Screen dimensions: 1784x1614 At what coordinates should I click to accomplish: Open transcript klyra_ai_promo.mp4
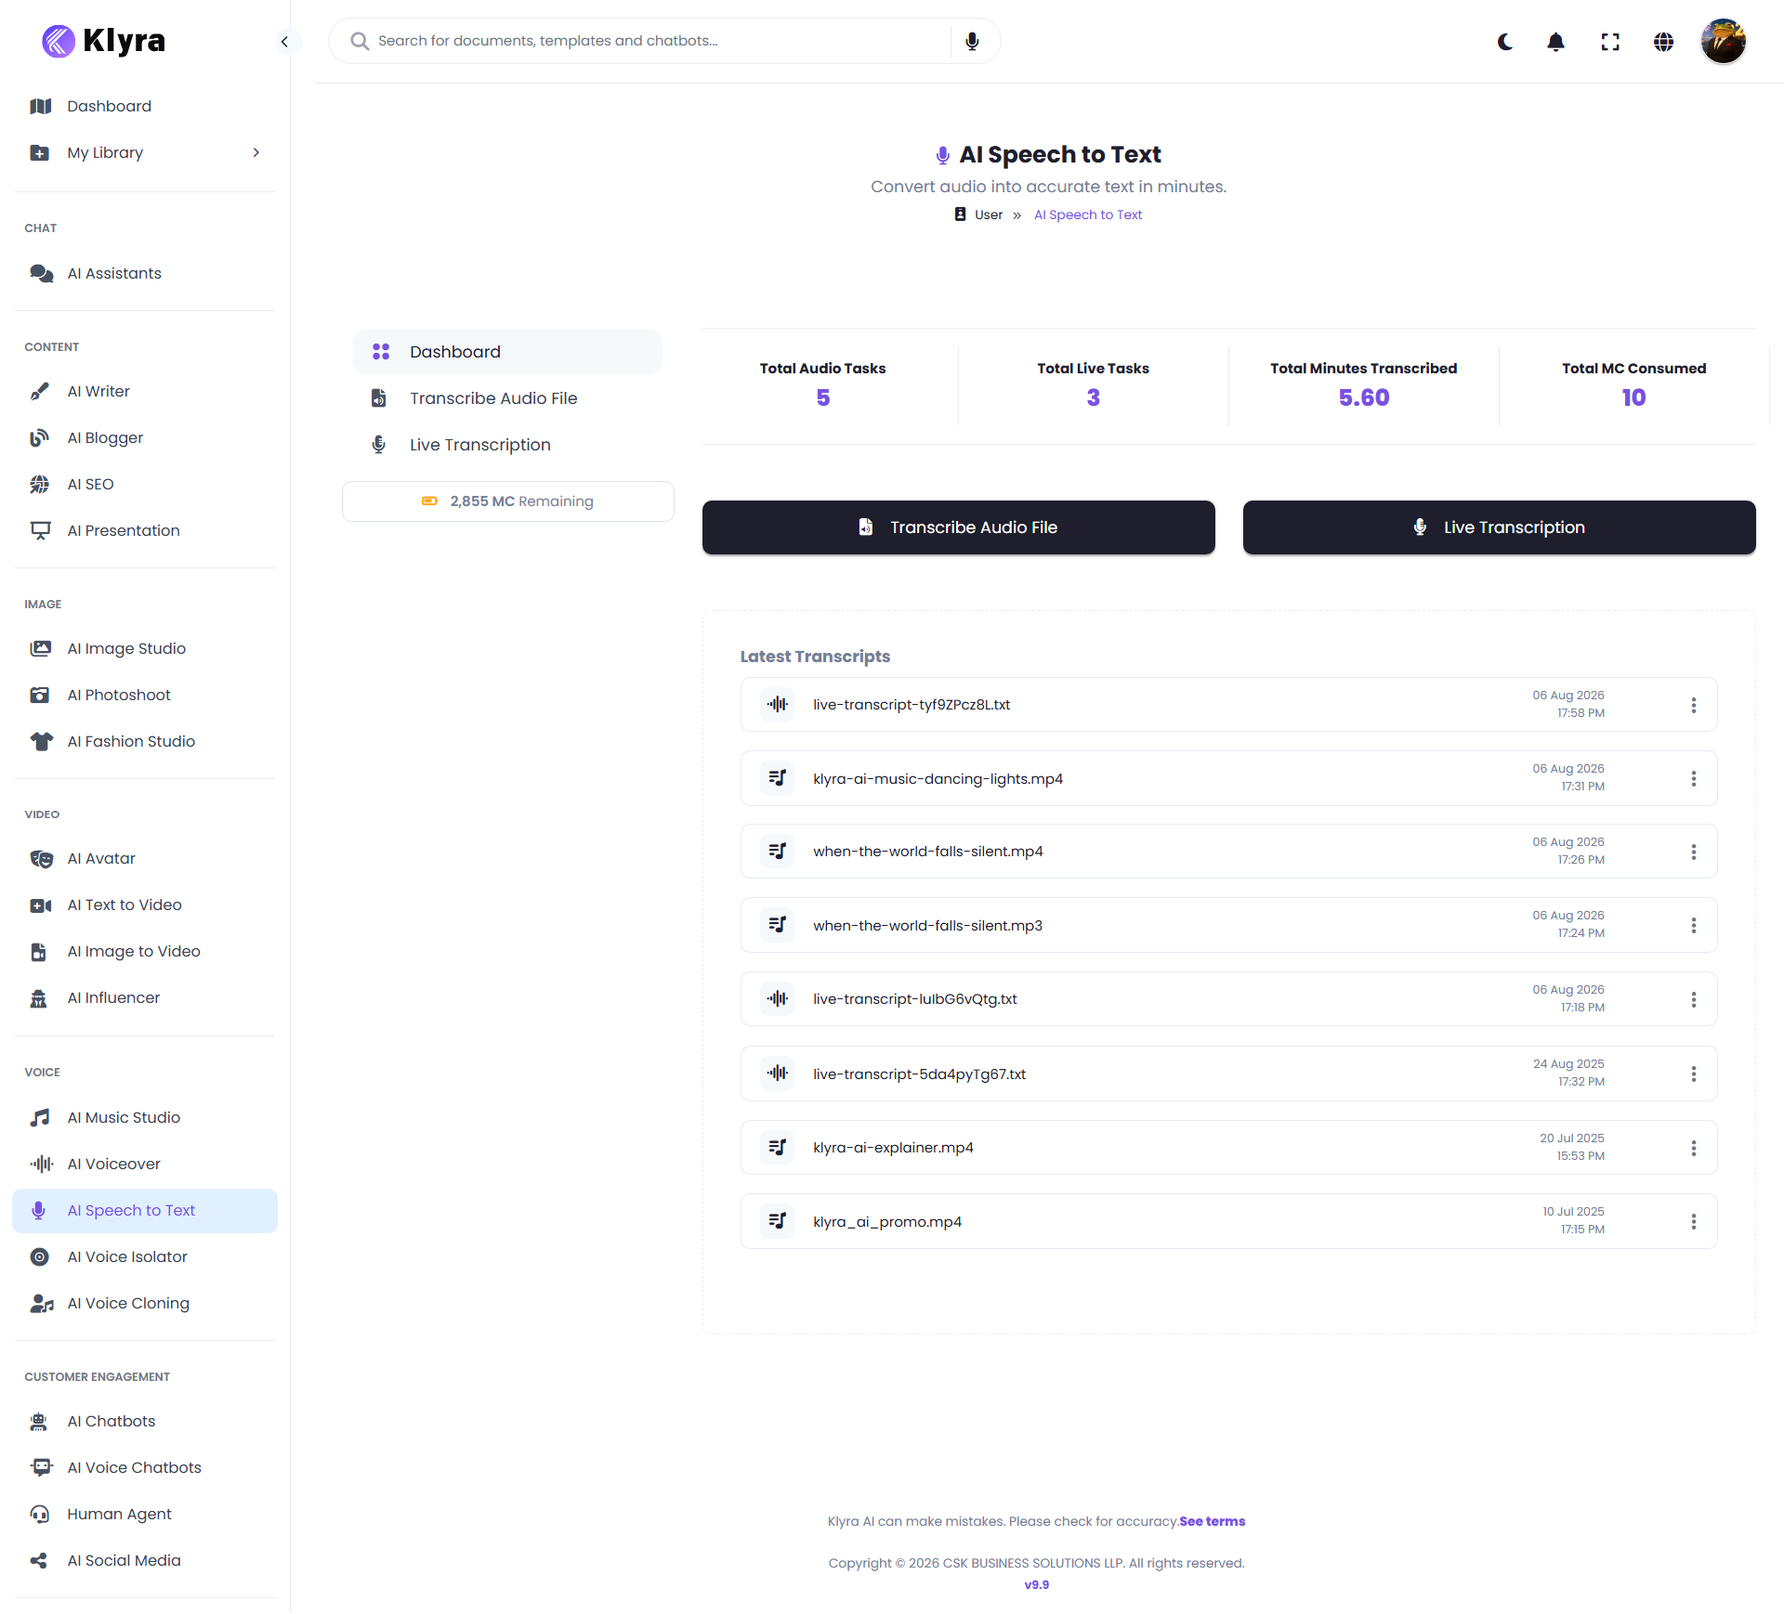(887, 1221)
